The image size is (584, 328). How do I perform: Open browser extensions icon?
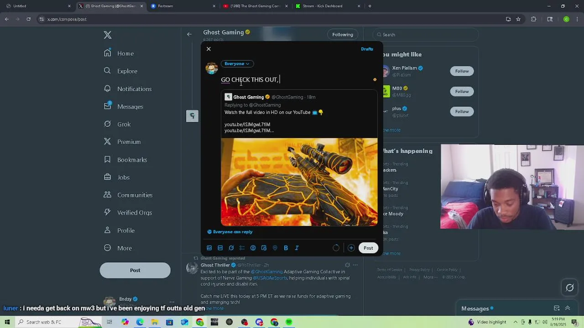click(x=534, y=19)
